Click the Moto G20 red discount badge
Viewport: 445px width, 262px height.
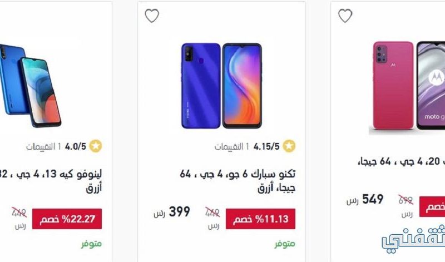pyautogui.click(x=432, y=206)
